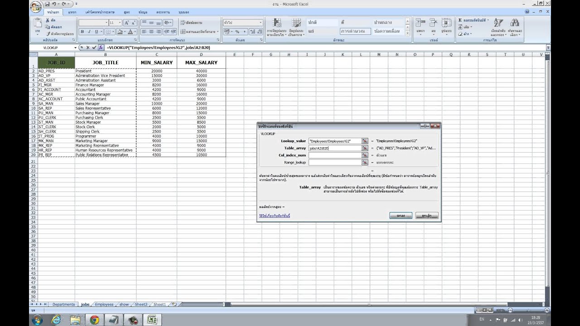Save workbook from quick access toolbar
The width and height of the screenshot is (580, 326).
(47, 4)
